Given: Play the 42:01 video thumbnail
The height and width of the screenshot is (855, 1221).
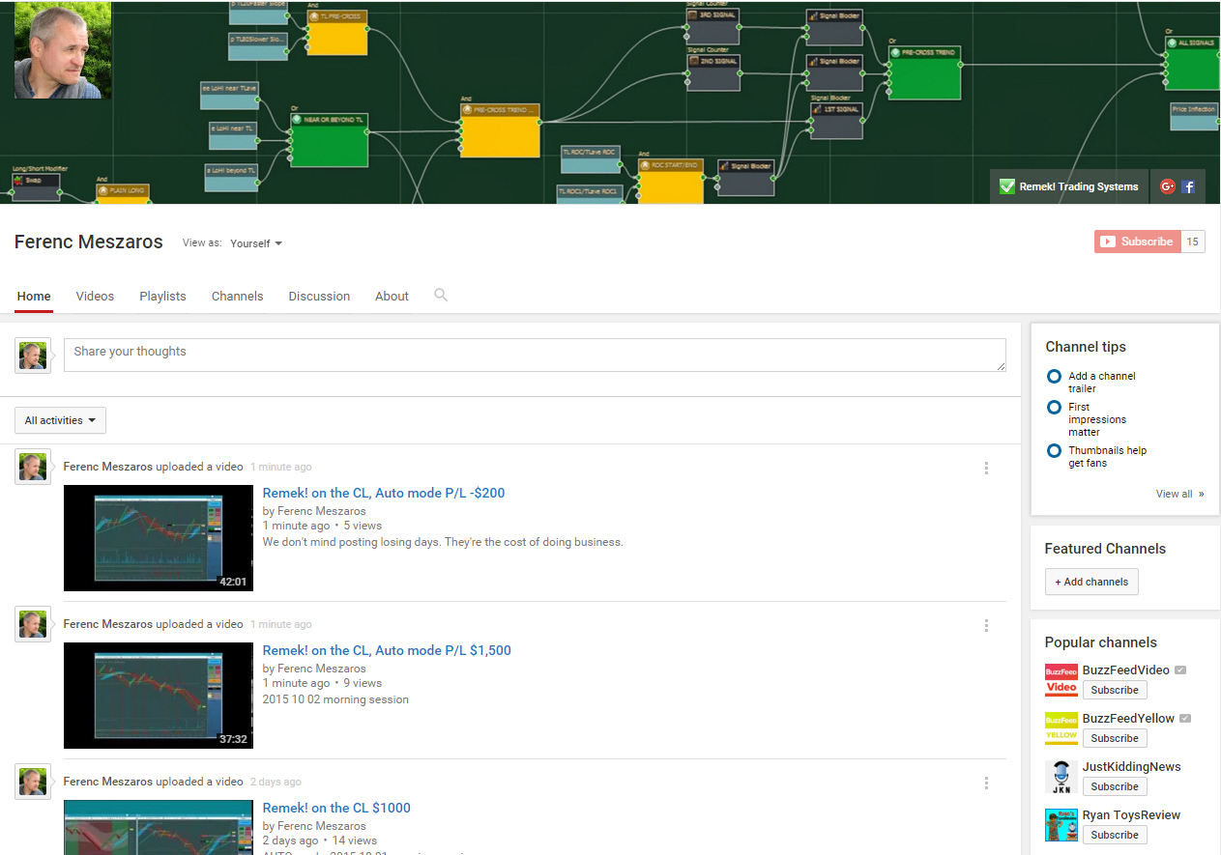Looking at the screenshot, I should coord(159,538).
